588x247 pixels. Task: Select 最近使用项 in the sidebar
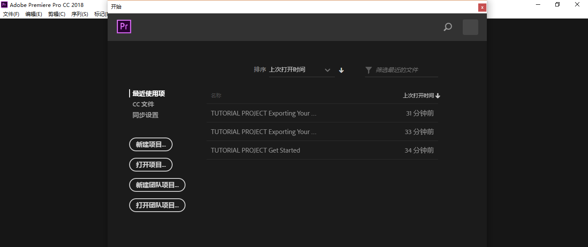pyautogui.click(x=149, y=94)
